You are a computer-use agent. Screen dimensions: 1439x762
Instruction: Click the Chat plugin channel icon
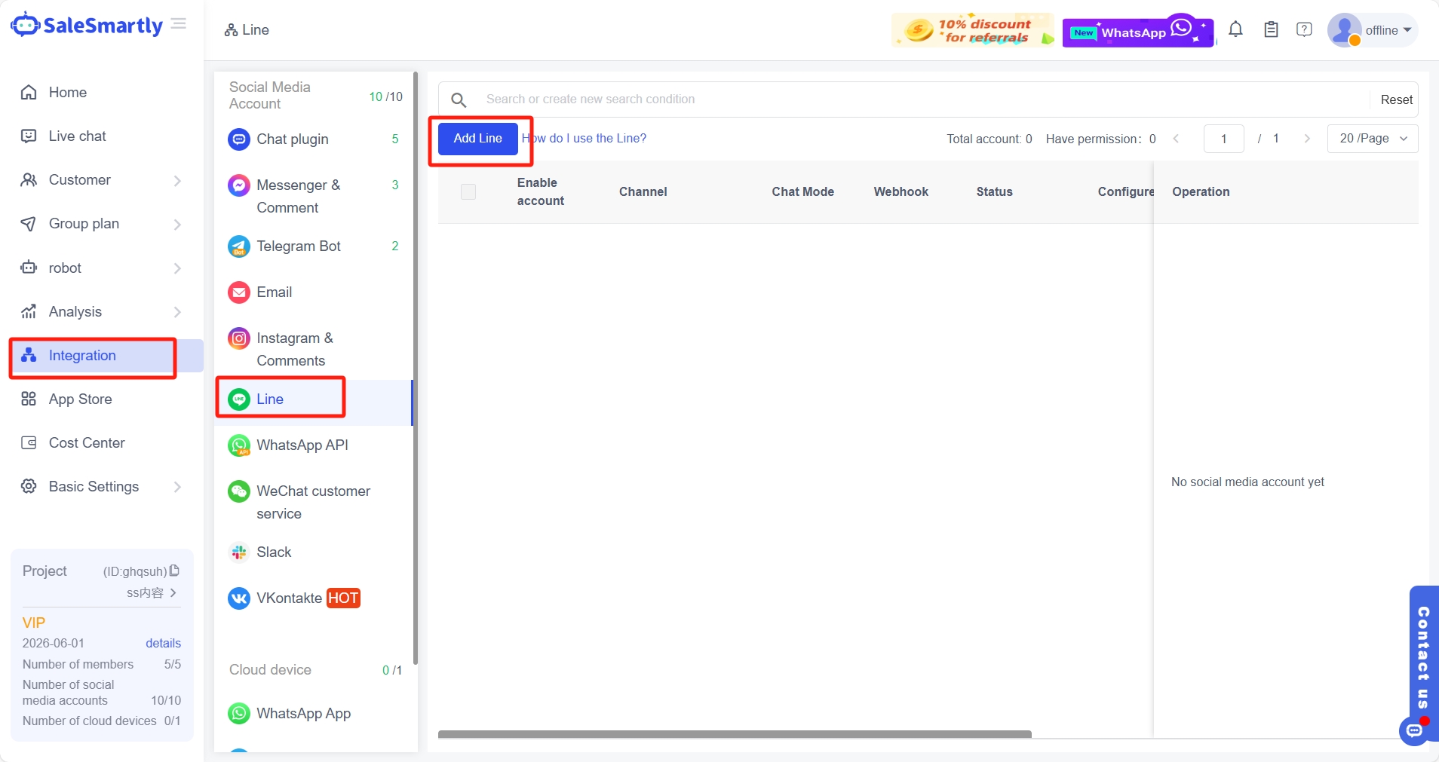(x=238, y=139)
